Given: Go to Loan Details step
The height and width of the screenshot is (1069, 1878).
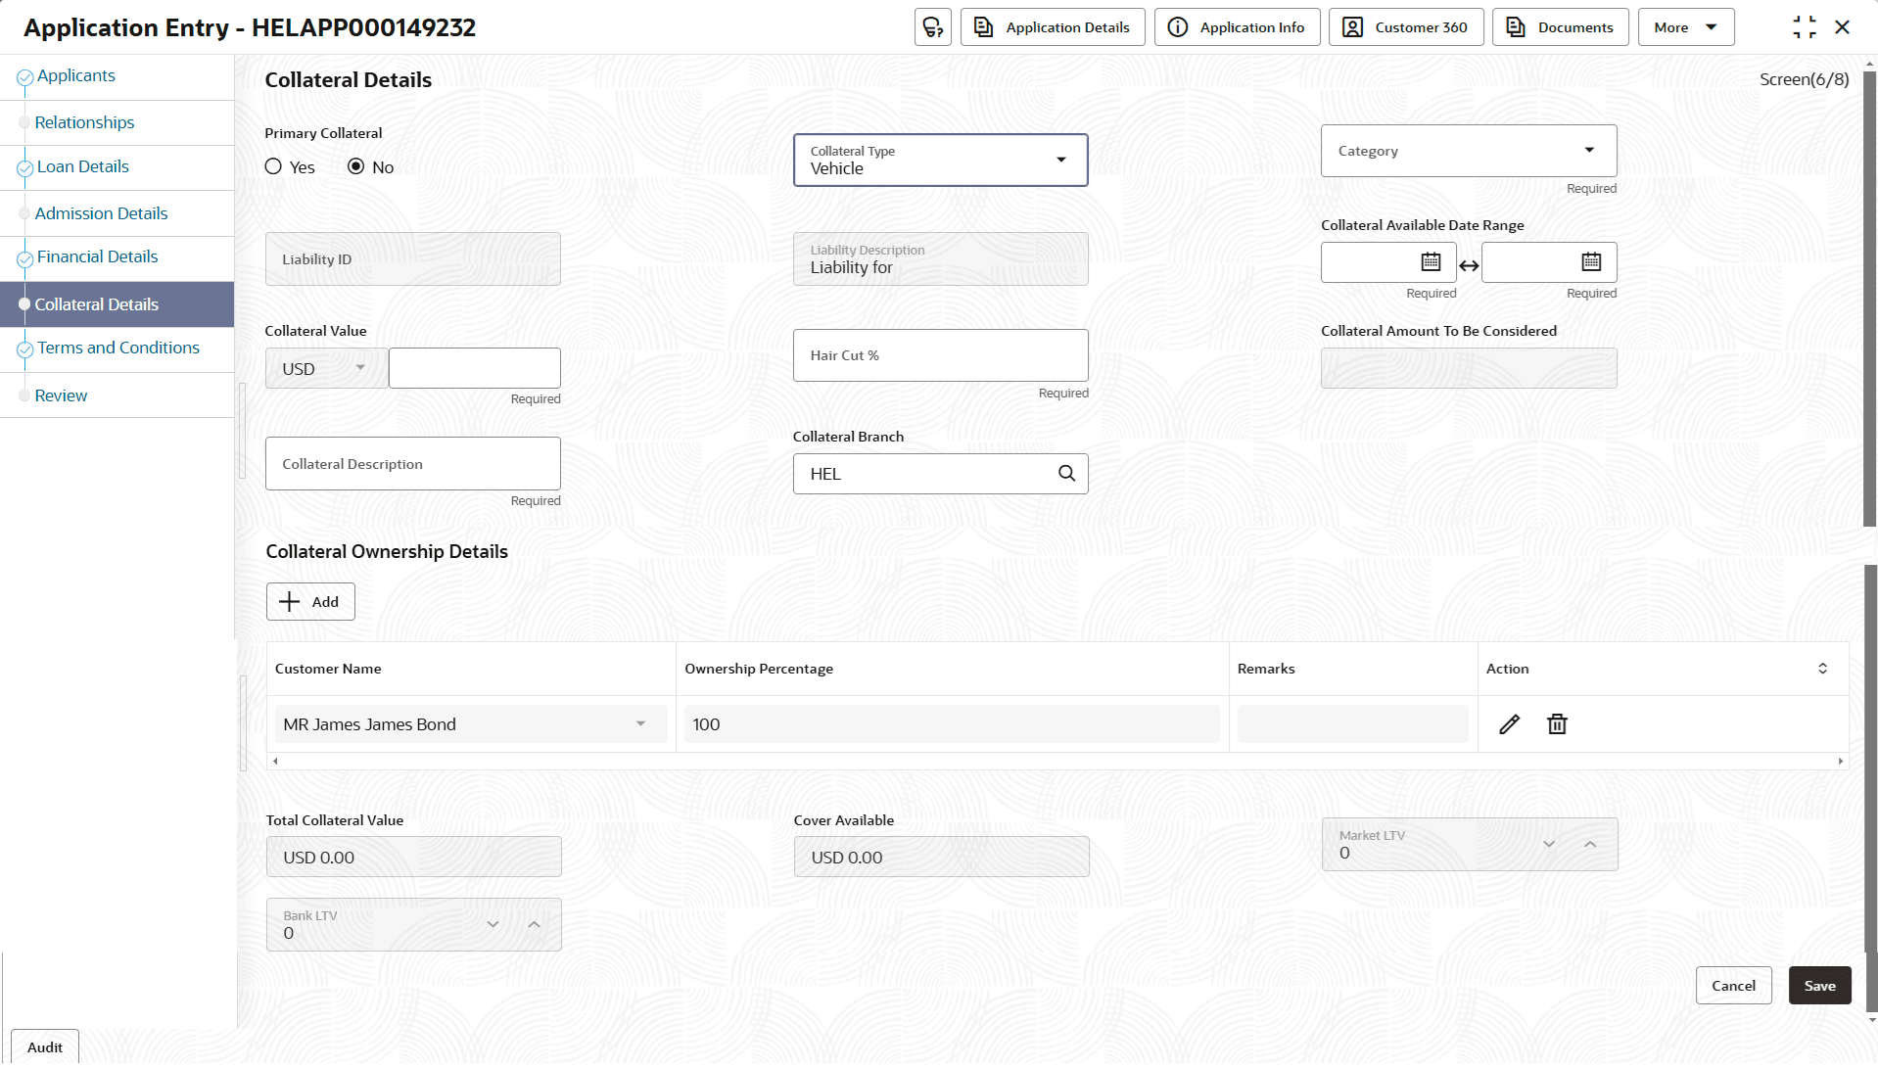Looking at the screenshot, I should click(83, 167).
